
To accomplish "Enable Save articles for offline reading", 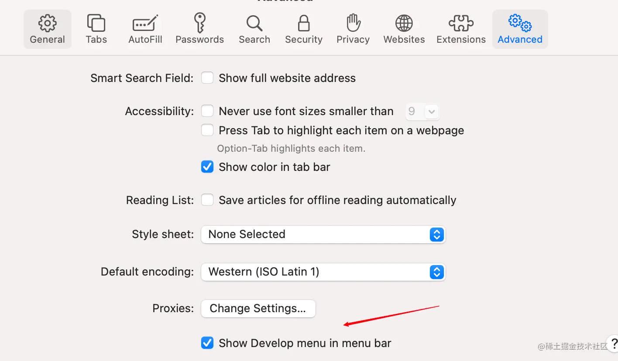I will (x=207, y=200).
